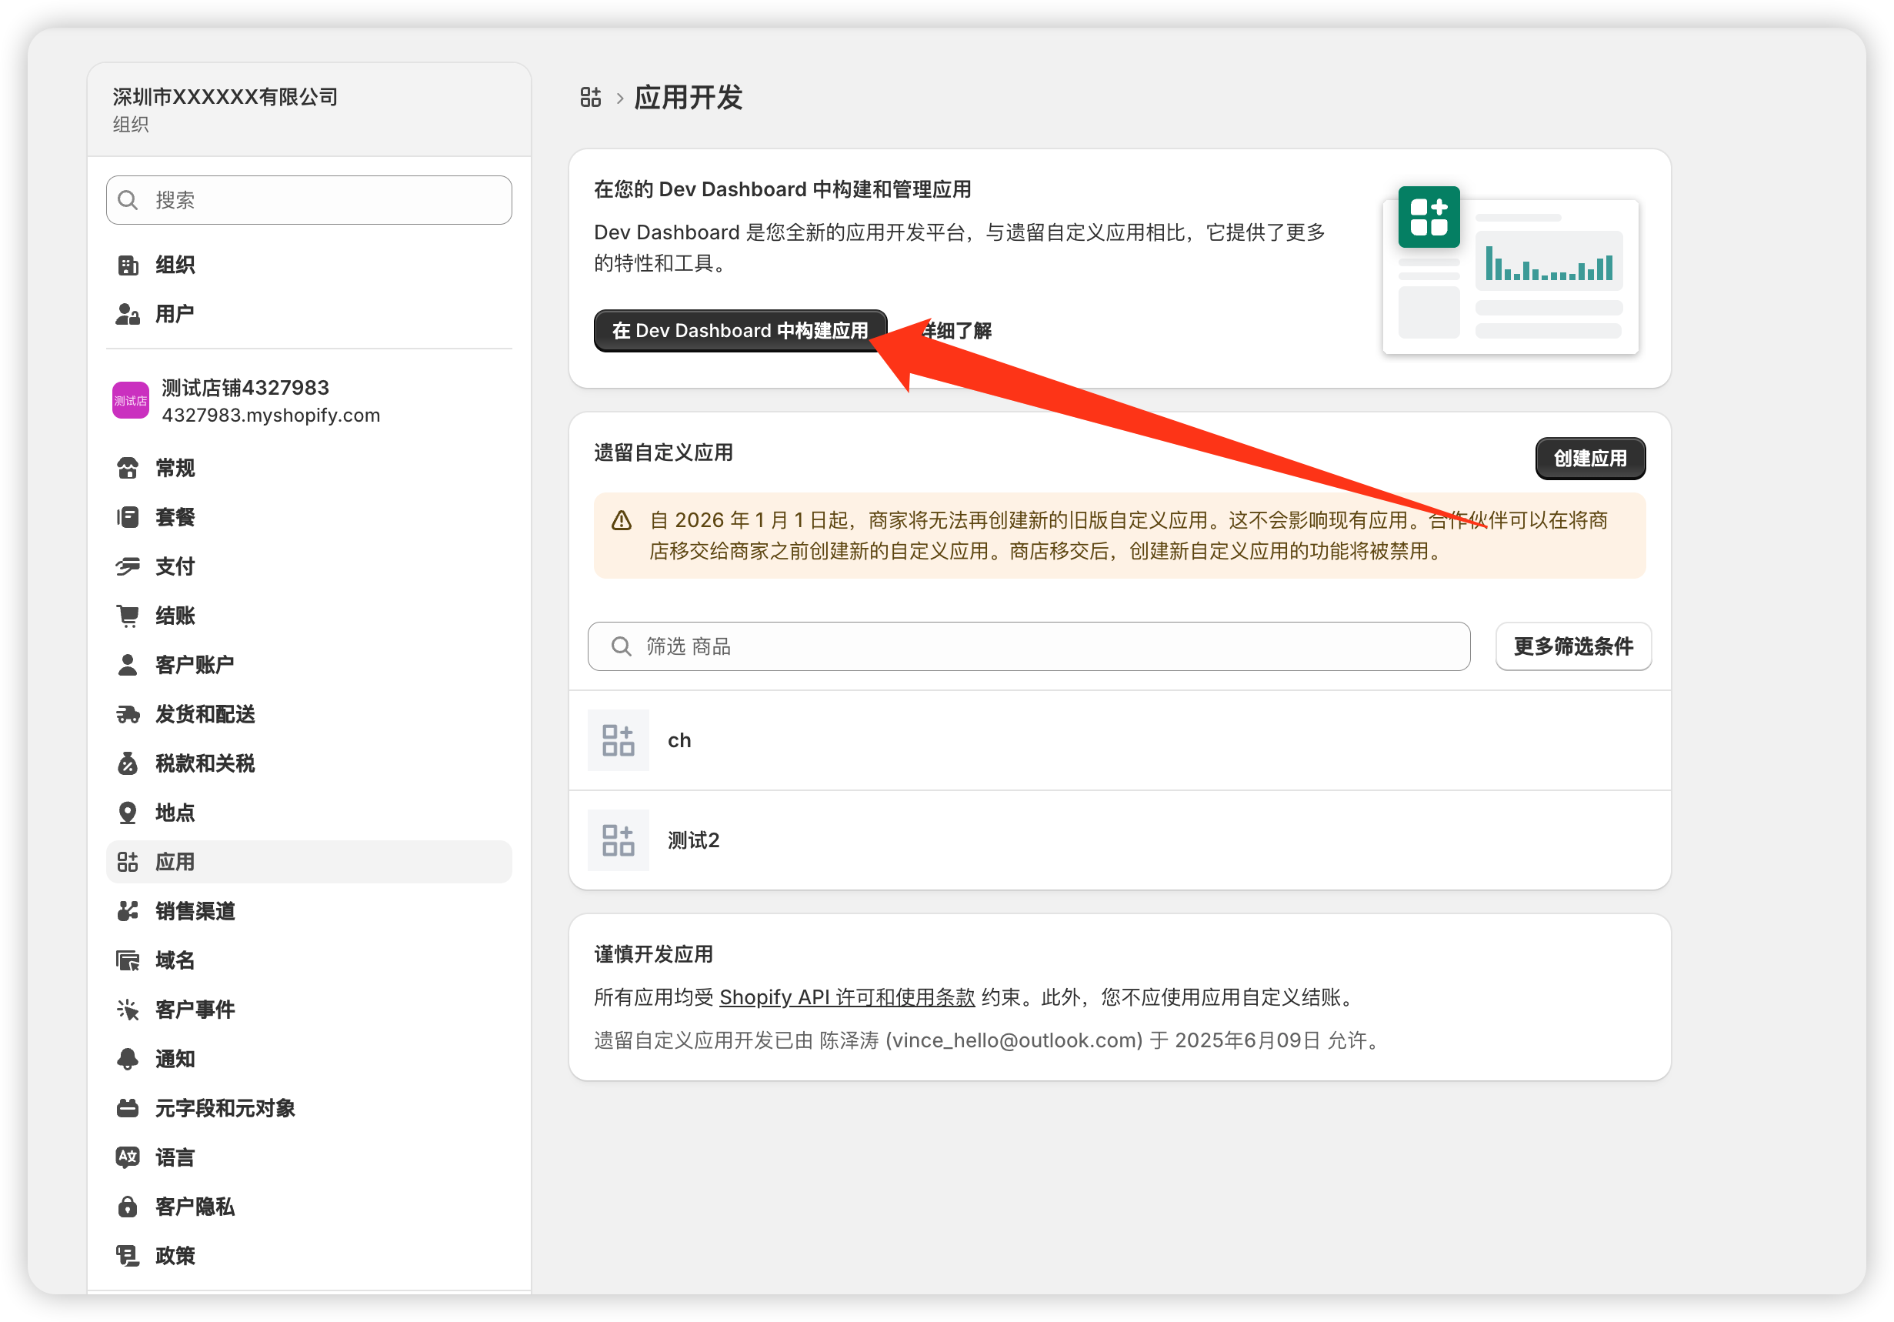This screenshot has height=1322, width=1894.
Task: Focus the 筛选 商品 filter field
Action: click(1029, 647)
